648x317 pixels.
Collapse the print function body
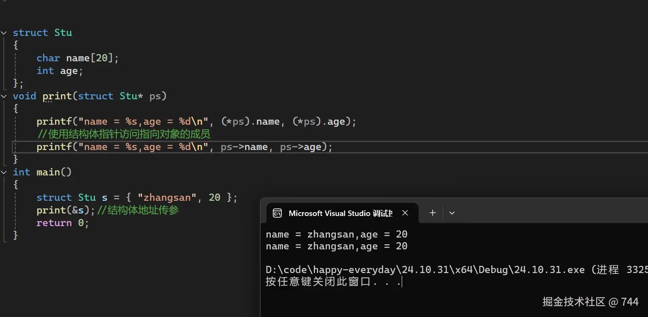(4, 96)
